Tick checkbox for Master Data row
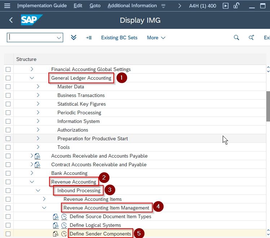 pyautogui.click(x=8, y=87)
